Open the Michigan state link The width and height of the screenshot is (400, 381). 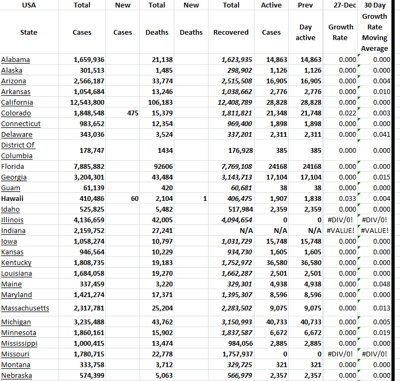[16, 322]
